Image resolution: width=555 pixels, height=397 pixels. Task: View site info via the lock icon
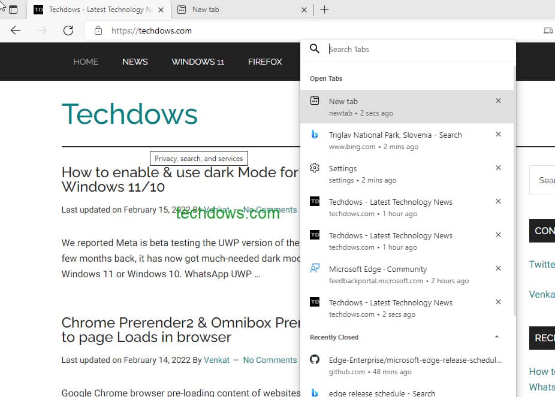point(98,31)
